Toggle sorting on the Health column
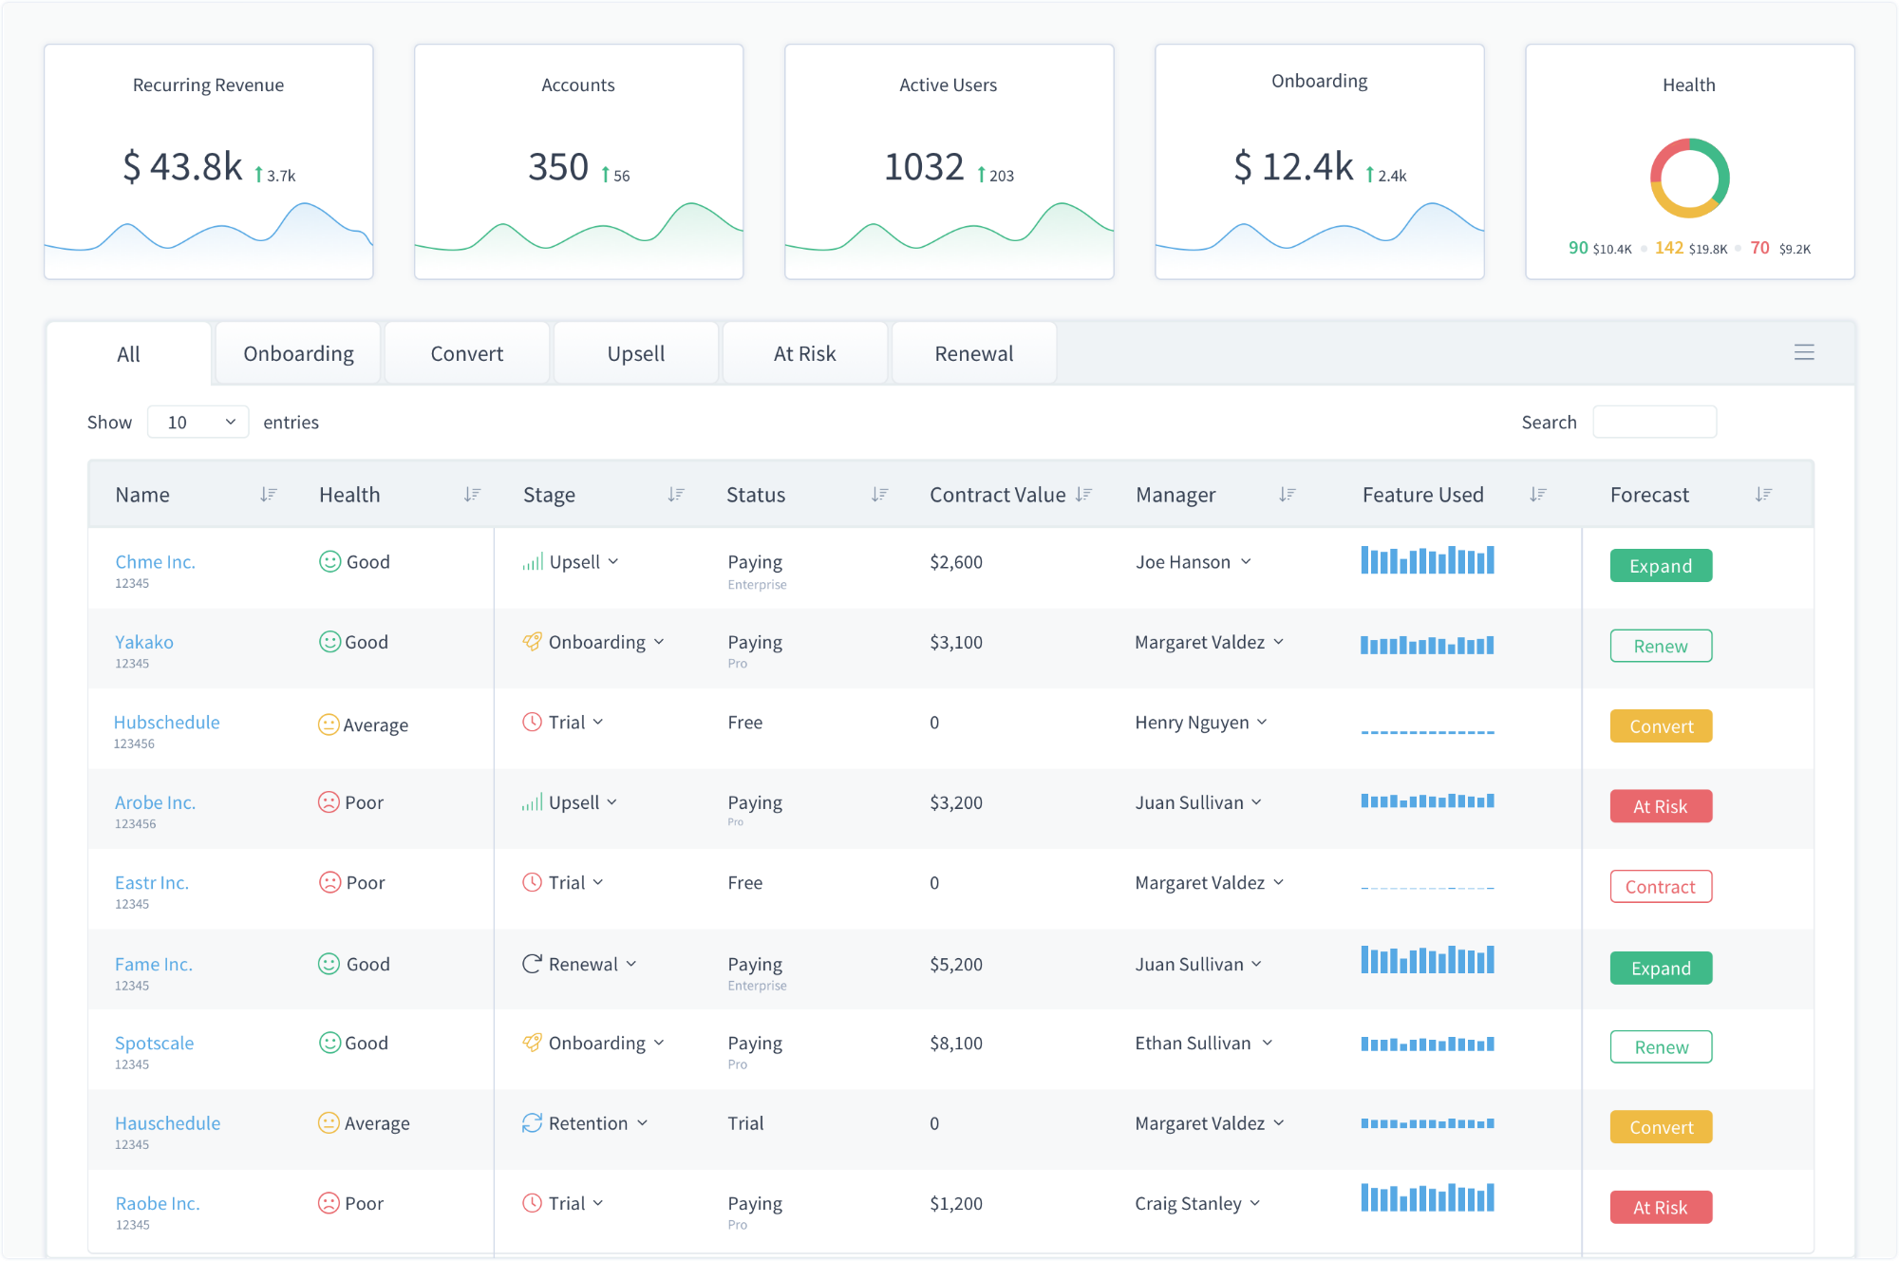The image size is (1899, 1261). click(472, 494)
